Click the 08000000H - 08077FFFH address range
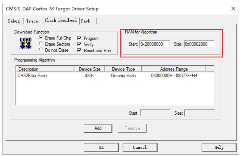This screenshot has height=156, width=241. pos(174,75)
